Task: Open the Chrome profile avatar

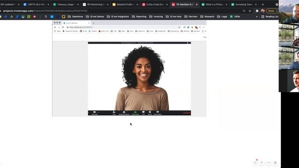Action: click(263, 11)
